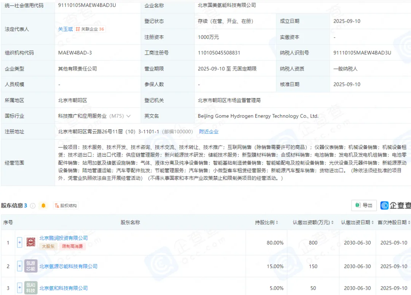The image size is (411, 295).
Task: Select registered capital 1000万元
Action: click(x=209, y=37)
